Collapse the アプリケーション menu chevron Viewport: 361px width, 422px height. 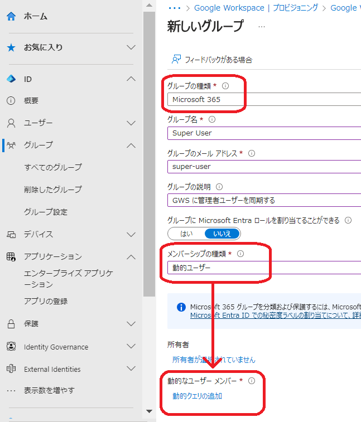point(131,257)
